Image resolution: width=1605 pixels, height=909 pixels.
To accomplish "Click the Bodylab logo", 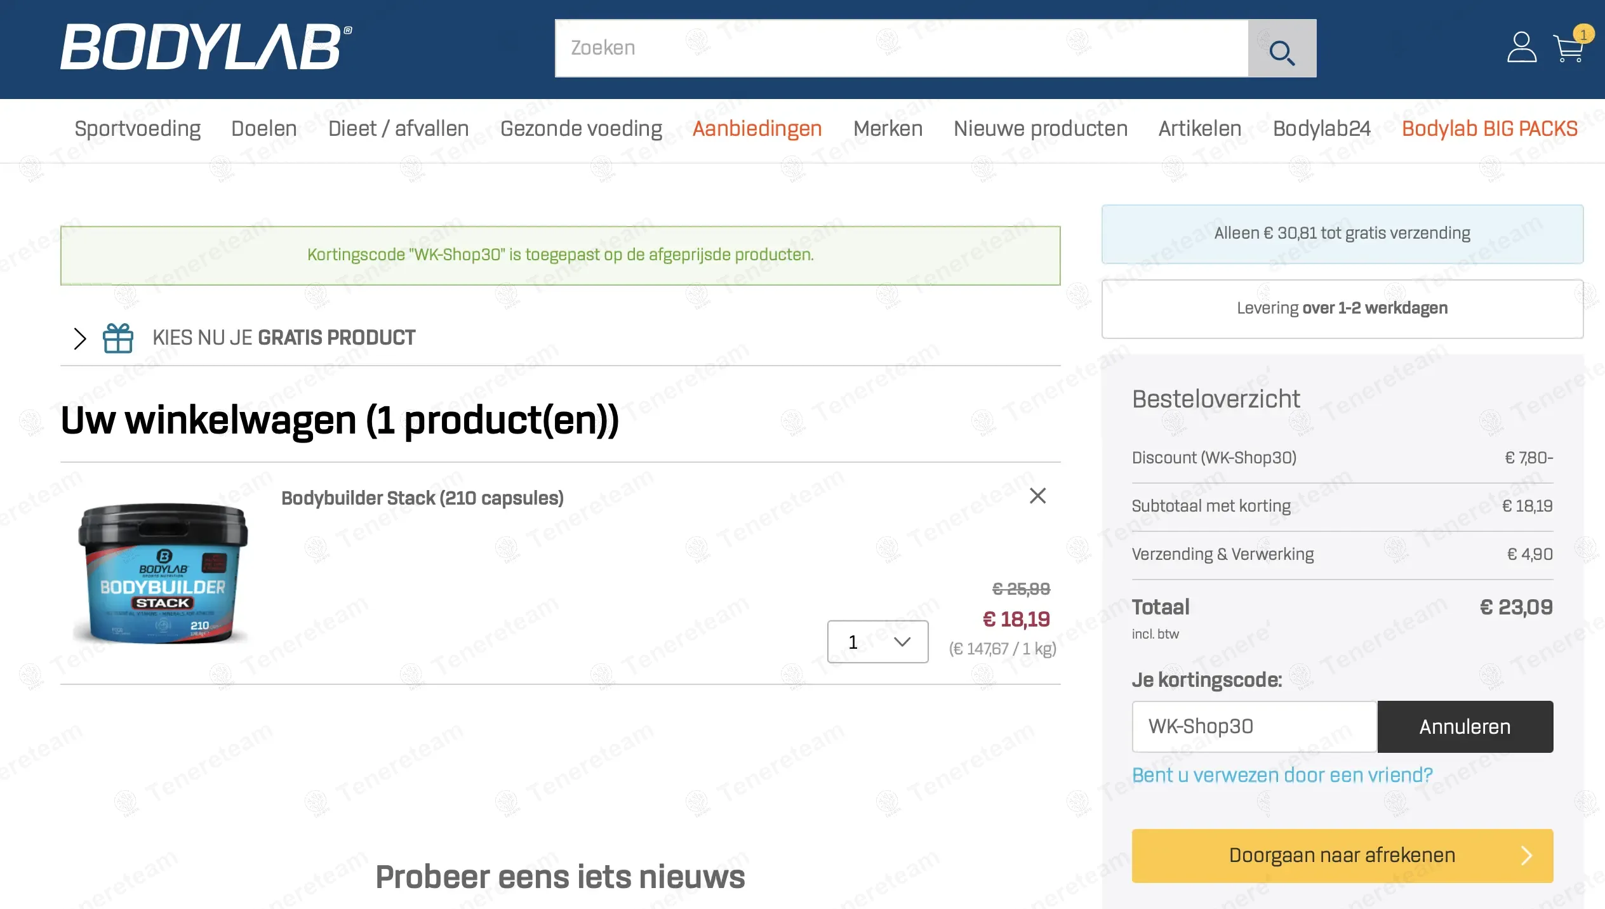I will click(x=206, y=47).
